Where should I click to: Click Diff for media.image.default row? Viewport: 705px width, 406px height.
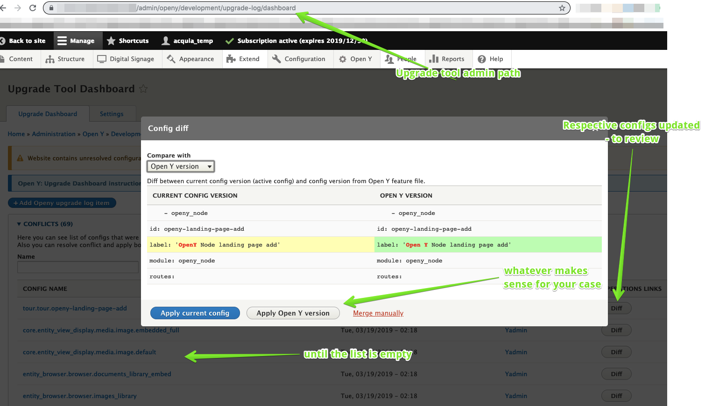(616, 352)
